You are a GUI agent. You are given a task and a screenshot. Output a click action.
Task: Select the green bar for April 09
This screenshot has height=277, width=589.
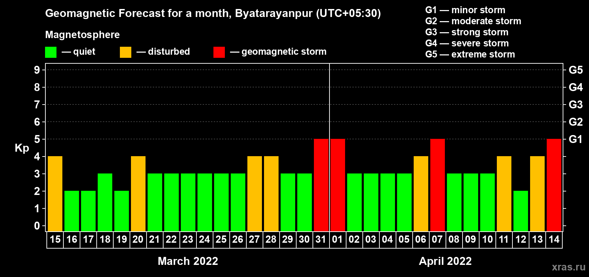point(471,202)
